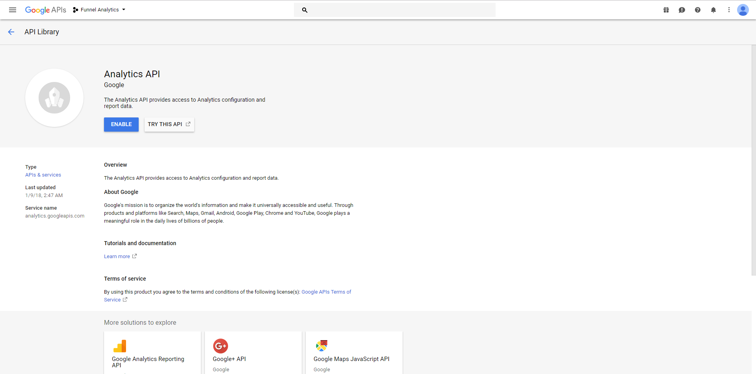Open the Google+ API card
756x374 pixels.
pyautogui.click(x=253, y=353)
